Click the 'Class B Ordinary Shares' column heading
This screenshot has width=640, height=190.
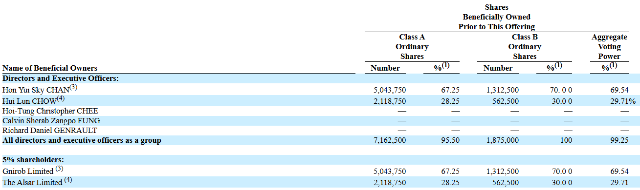point(525,47)
